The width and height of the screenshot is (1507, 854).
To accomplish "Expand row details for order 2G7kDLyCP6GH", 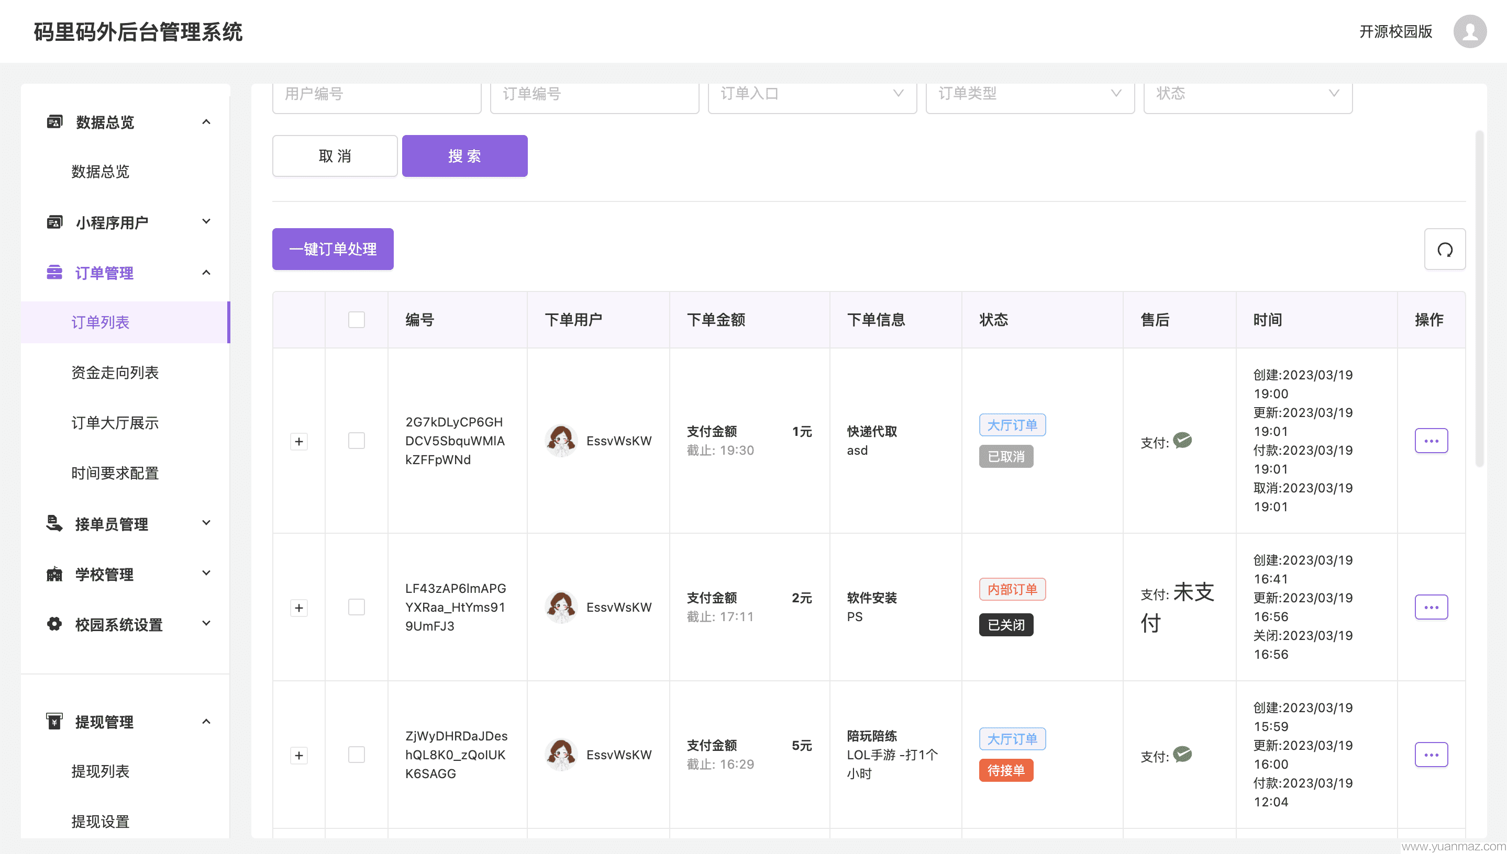I will pos(298,442).
